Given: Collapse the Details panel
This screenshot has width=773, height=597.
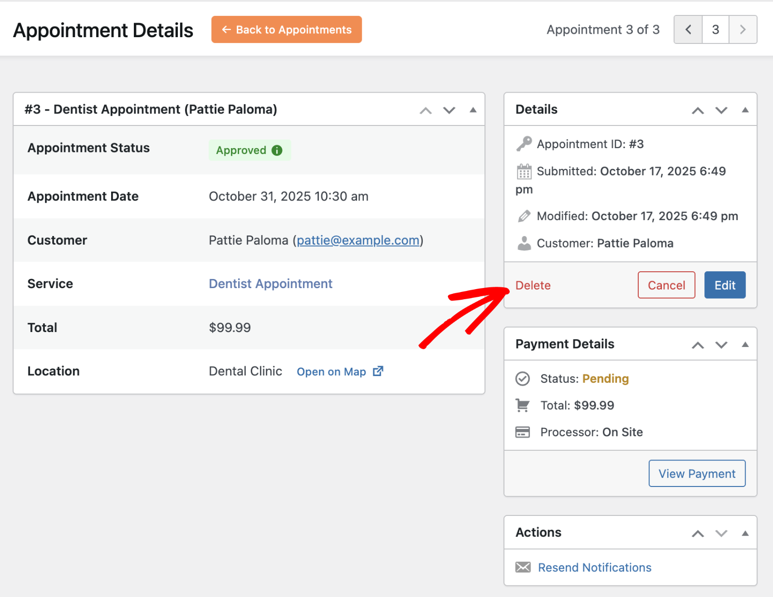Looking at the screenshot, I should click(745, 110).
